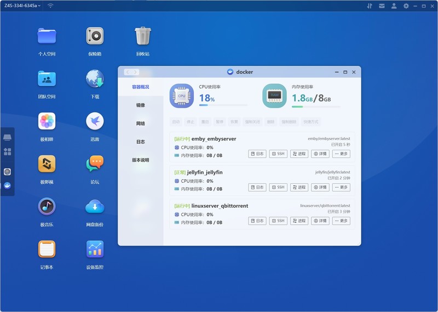The image size is (438, 312).
Task: Open the 日志 logs sidebar tab
Action: 141,142
